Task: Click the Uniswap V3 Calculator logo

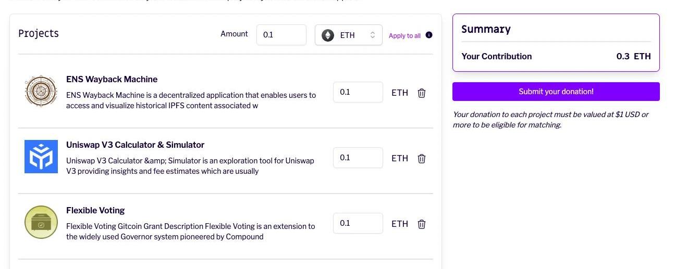Action: click(41, 157)
